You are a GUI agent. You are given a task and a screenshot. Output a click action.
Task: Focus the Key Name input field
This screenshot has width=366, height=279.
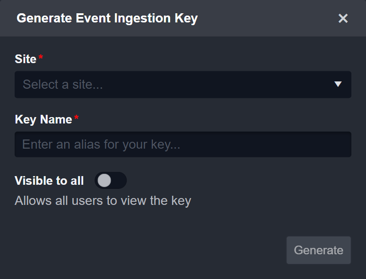tap(183, 145)
